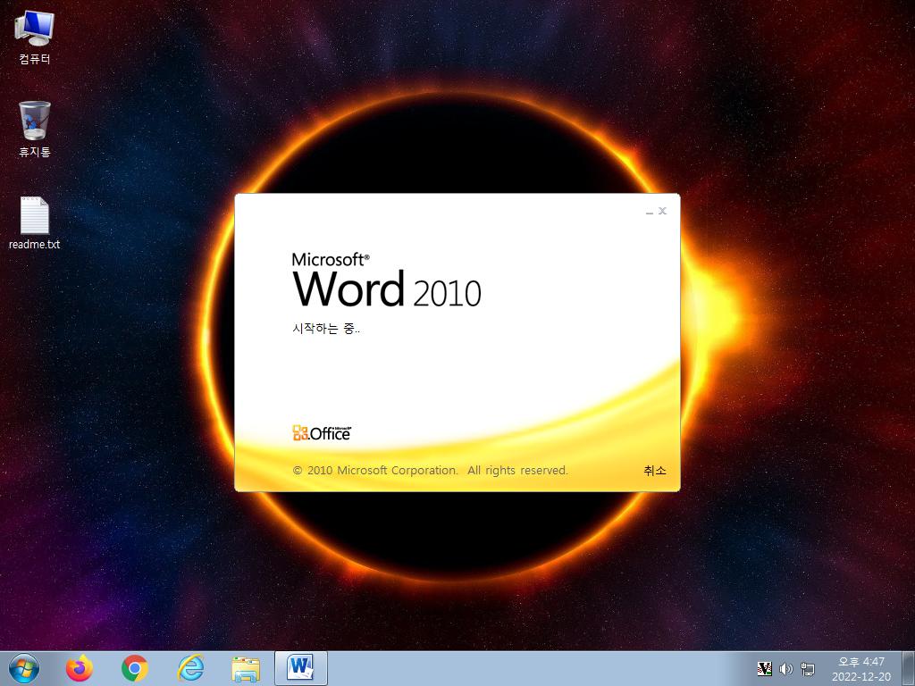The image size is (915, 686).
Task: Close the Word 2010 splash screen
Action: coord(662,211)
